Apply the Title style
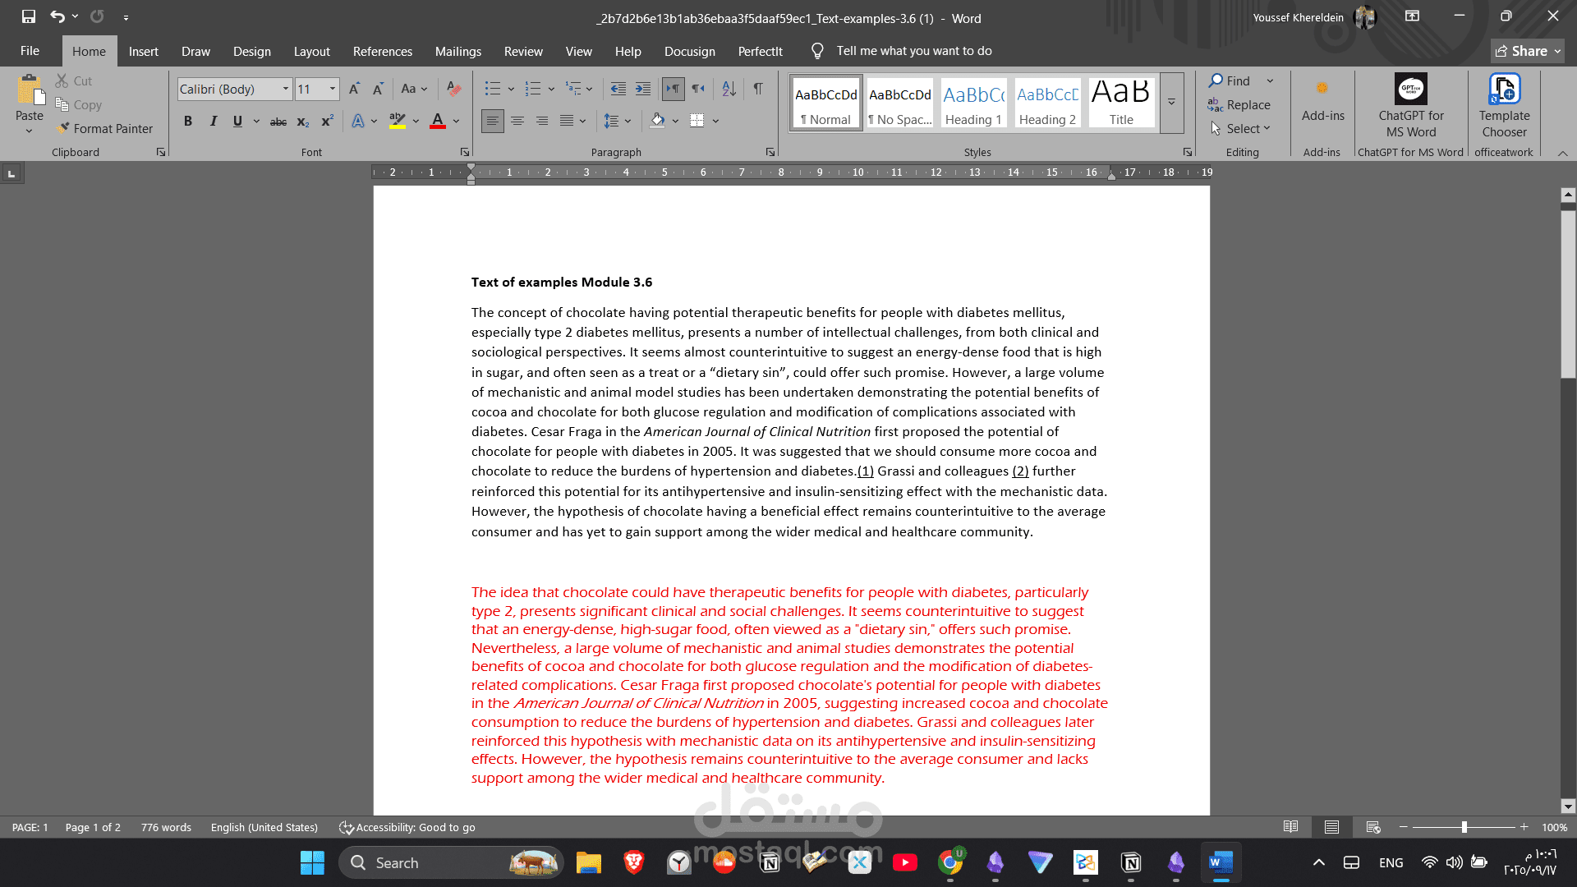 tap(1121, 102)
